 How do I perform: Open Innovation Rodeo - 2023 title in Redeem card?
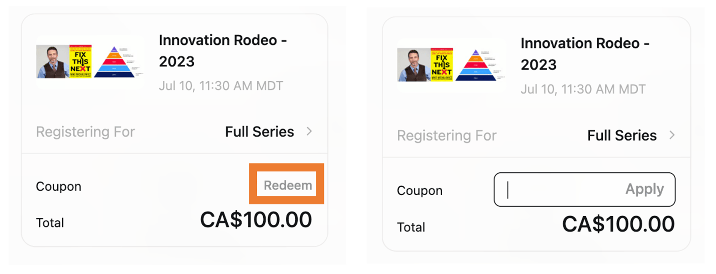[x=222, y=51]
